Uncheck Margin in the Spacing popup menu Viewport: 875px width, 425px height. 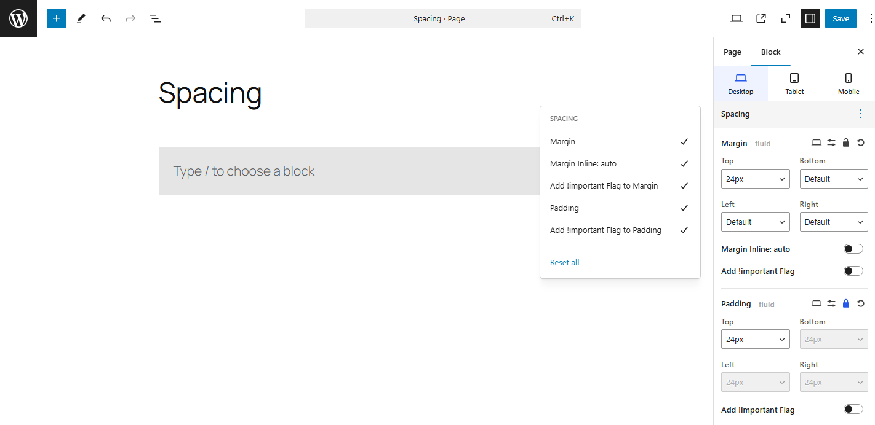(620, 141)
